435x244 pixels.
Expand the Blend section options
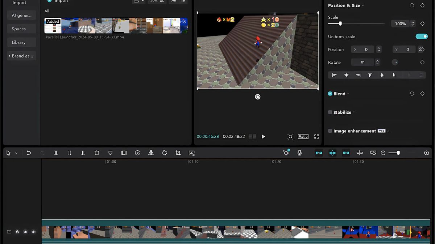348,94
